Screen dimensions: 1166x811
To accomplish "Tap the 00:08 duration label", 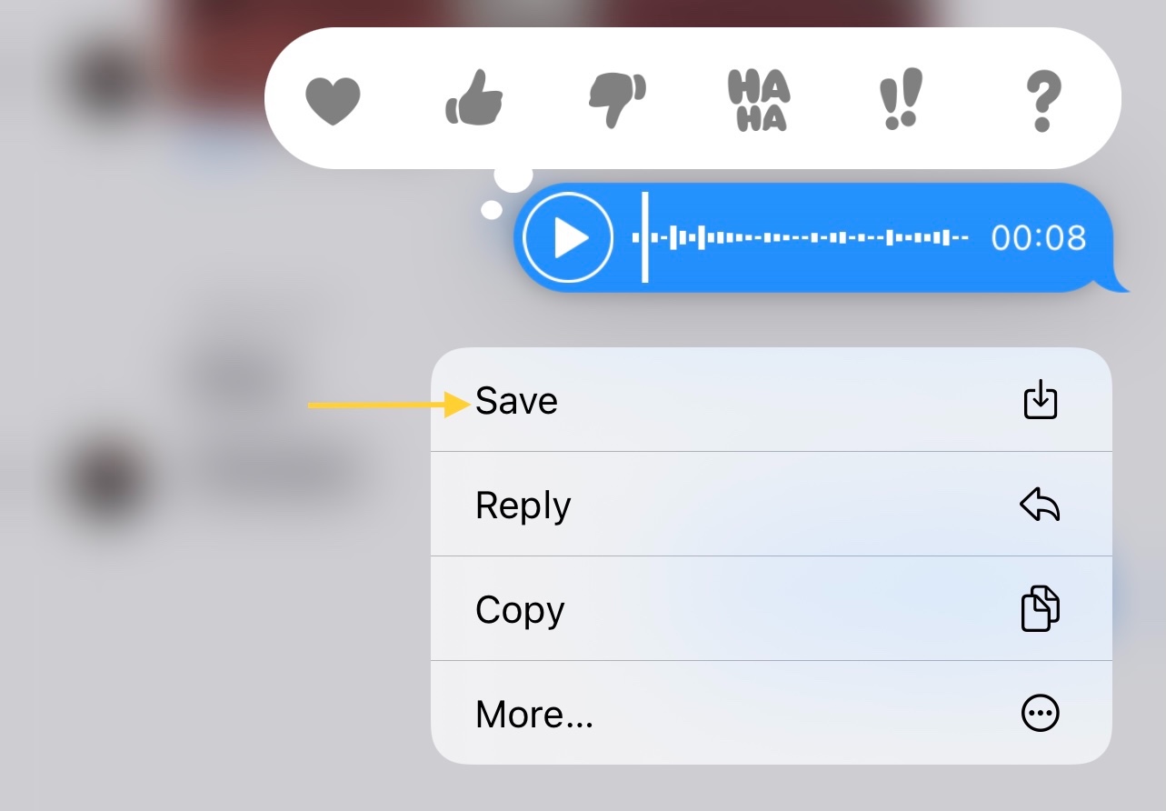I will (1039, 238).
